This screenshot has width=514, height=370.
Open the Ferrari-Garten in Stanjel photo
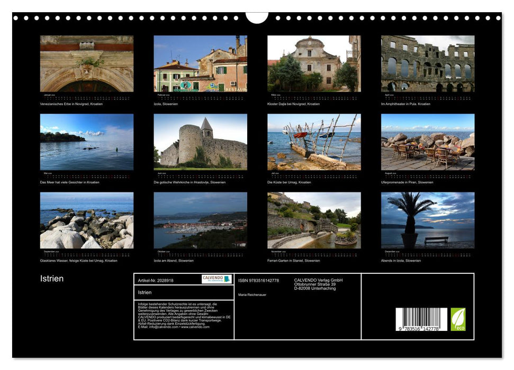pos(314,220)
